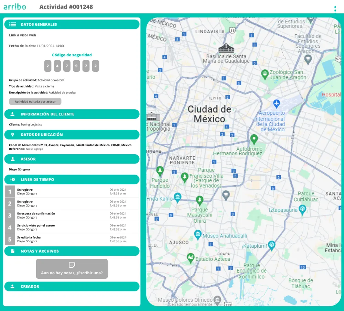
Task: Click the person icon next to Creador
Action: [12, 286]
